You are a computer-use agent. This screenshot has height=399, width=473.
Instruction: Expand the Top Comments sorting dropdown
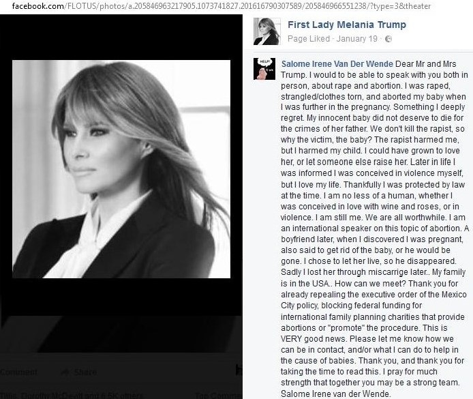coord(218,395)
